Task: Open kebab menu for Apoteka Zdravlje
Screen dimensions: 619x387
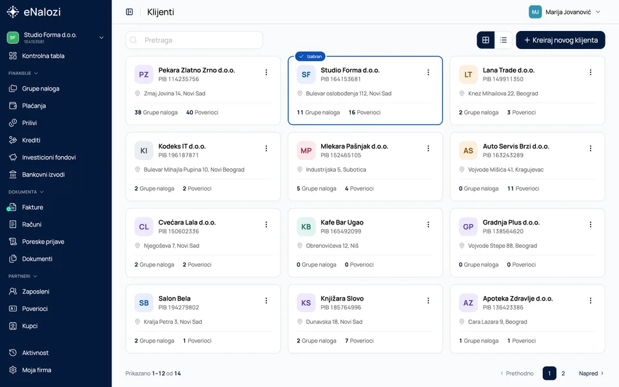Action: coord(591,301)
